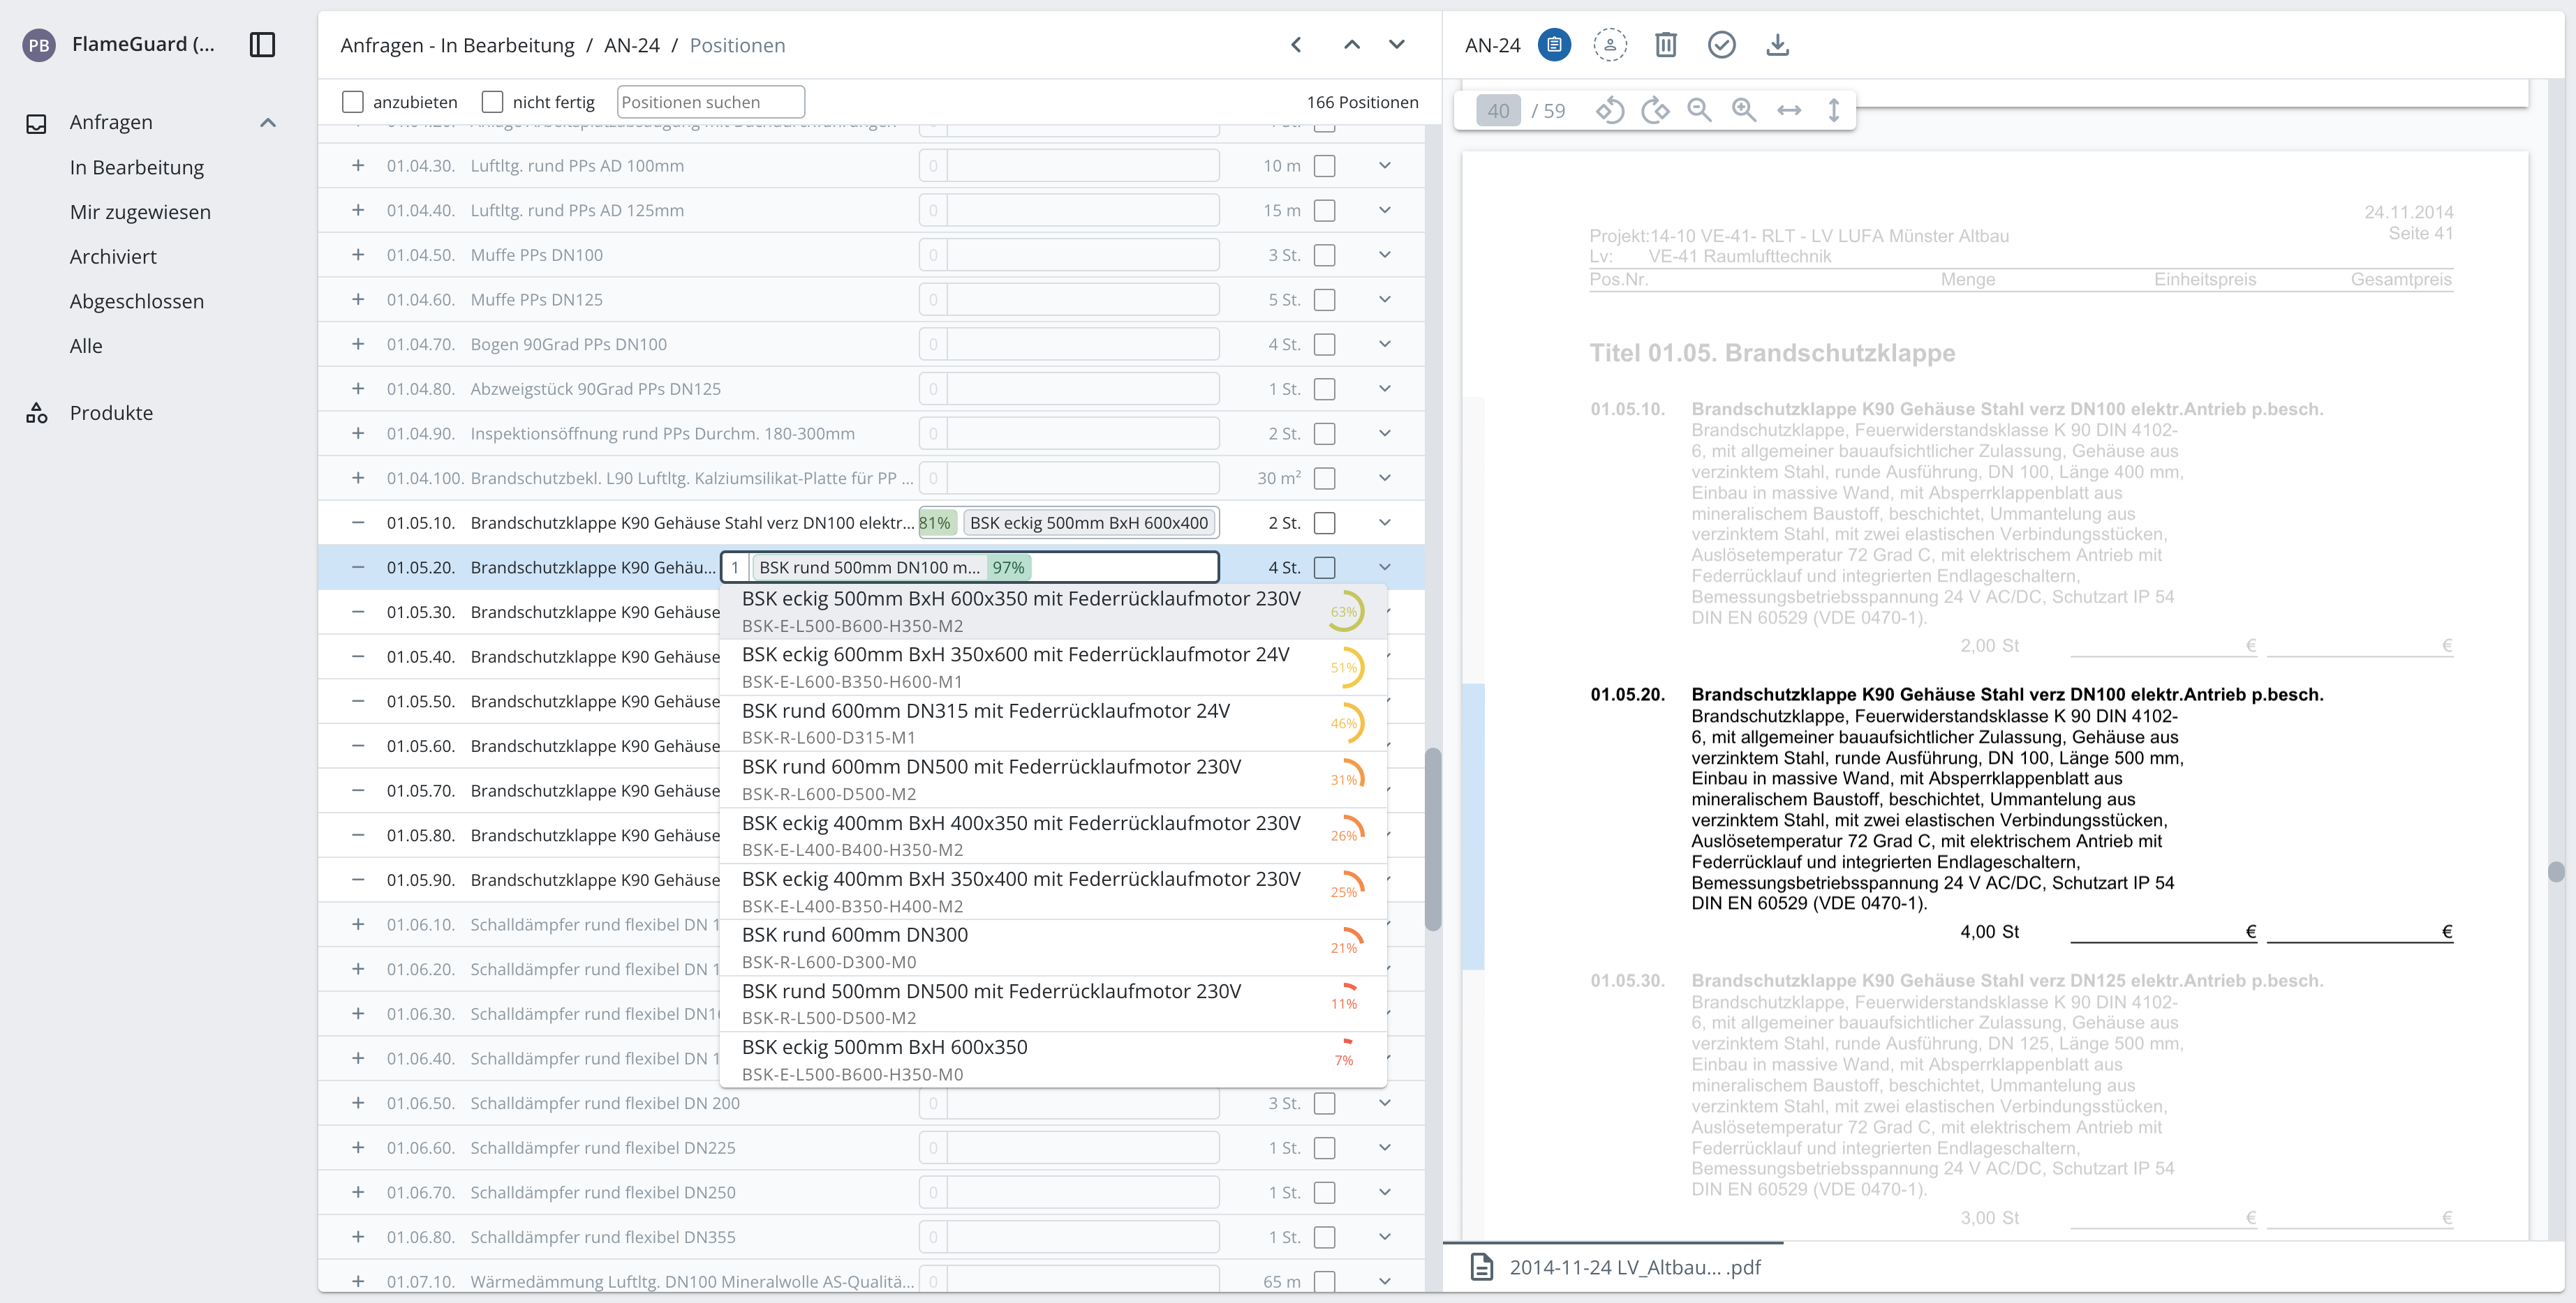
Task: Check the box for row 01.05.10.
Action: [x=1325, y=522]
